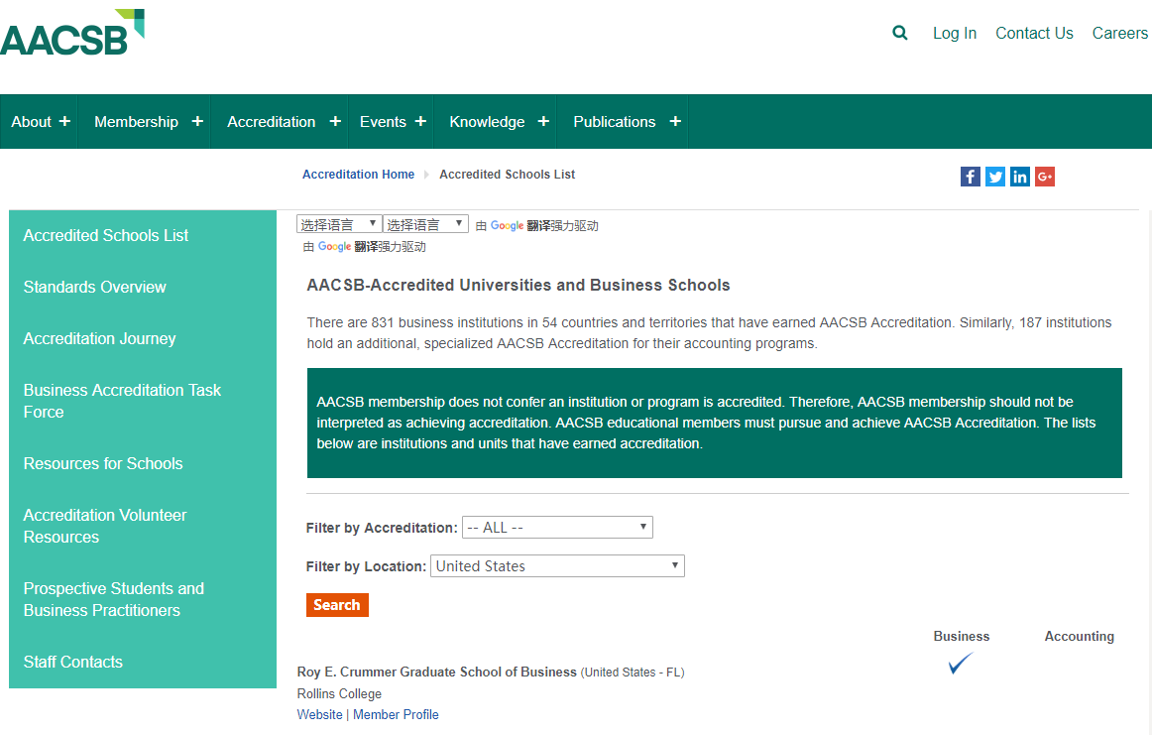Click the Business accreditation checkmark for Crummer
Image resolution: width=1152 pixels, height=735 pixels.
tap(961, 663)
